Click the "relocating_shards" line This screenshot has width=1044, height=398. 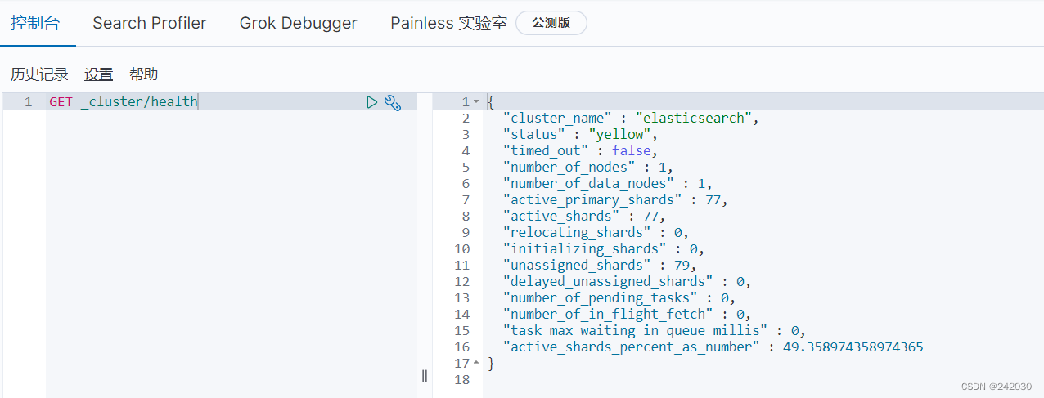(x=596, y=233)
